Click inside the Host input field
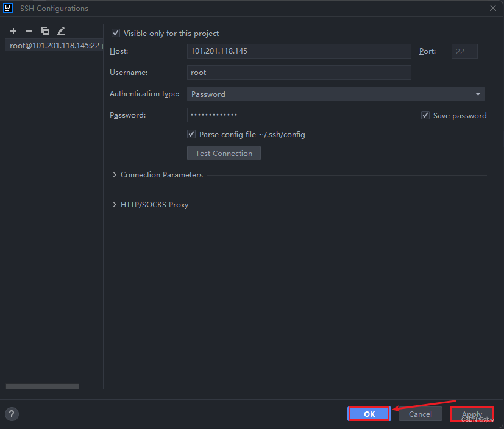Screen dimensions: 504x429 (299, 51)
